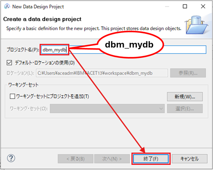Image resolution: width=213 pixels, height=170 pixels.
Task: Cancel the dialog with キャンセル
Action: tap(190, 159)
